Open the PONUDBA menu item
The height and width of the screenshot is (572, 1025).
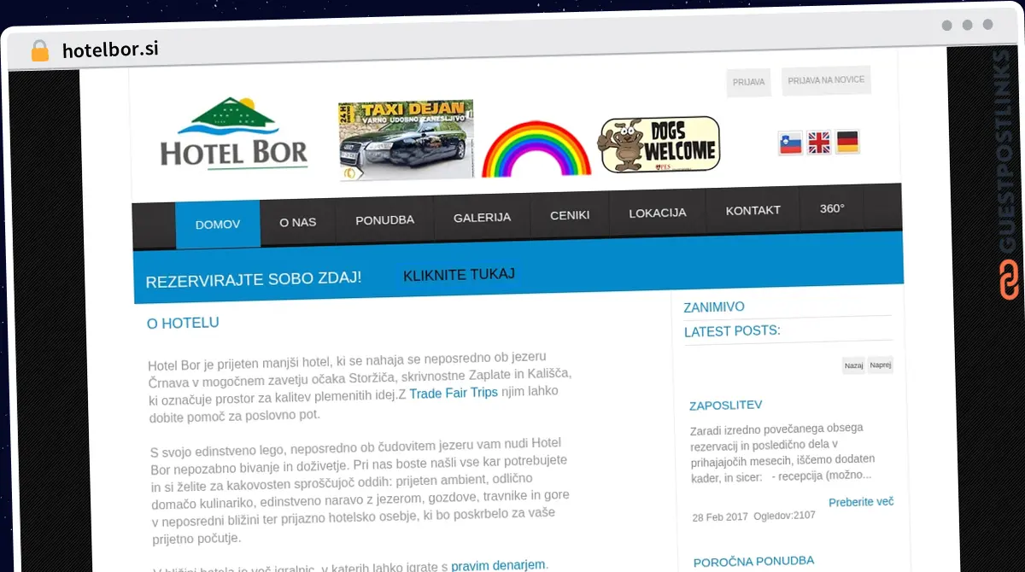coord(384,219)
